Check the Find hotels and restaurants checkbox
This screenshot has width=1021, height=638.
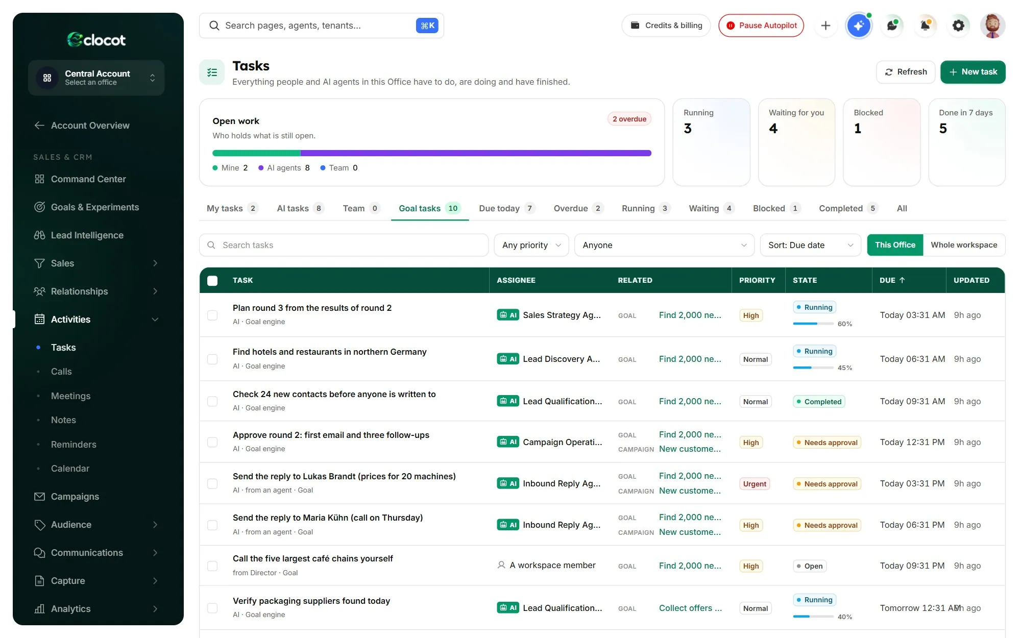pyautogui.click(x=212, y=359)
